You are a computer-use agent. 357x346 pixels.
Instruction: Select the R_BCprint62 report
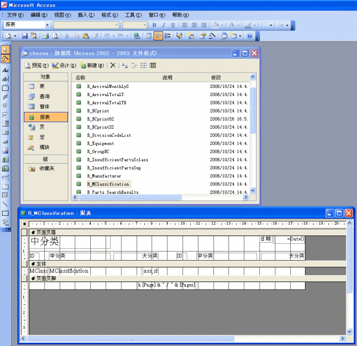[100, 119]
